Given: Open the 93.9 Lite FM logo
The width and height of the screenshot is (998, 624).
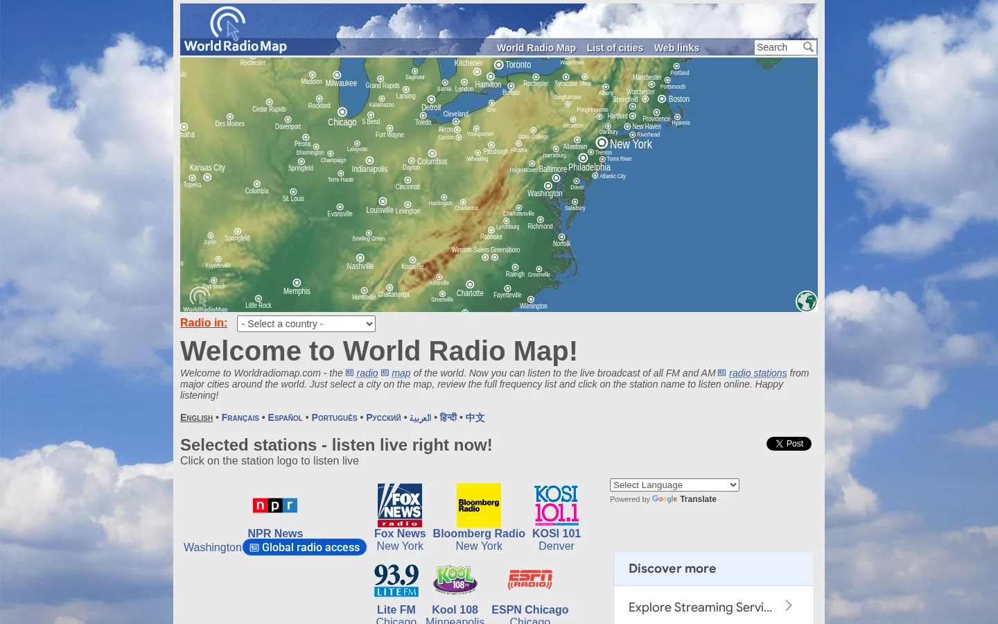Looking at the screenshot, I should (396, 580).
